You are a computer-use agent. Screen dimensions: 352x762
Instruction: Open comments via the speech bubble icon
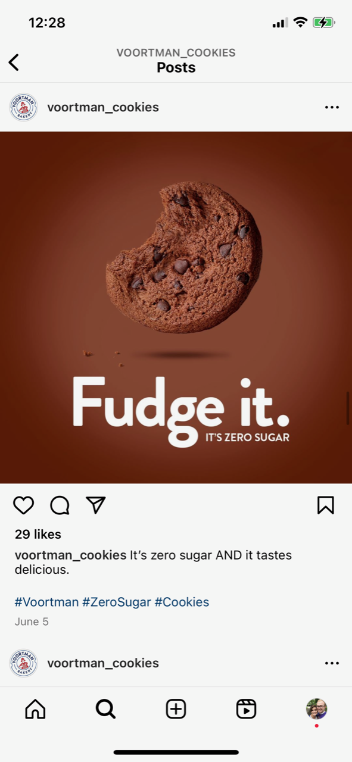click(60, 505)
